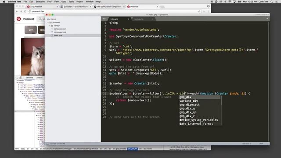Image resolution: width=281 pixels, height=158 pixels.
Task: Choose gmp_div from the autocomplete list
Action: 199,97
